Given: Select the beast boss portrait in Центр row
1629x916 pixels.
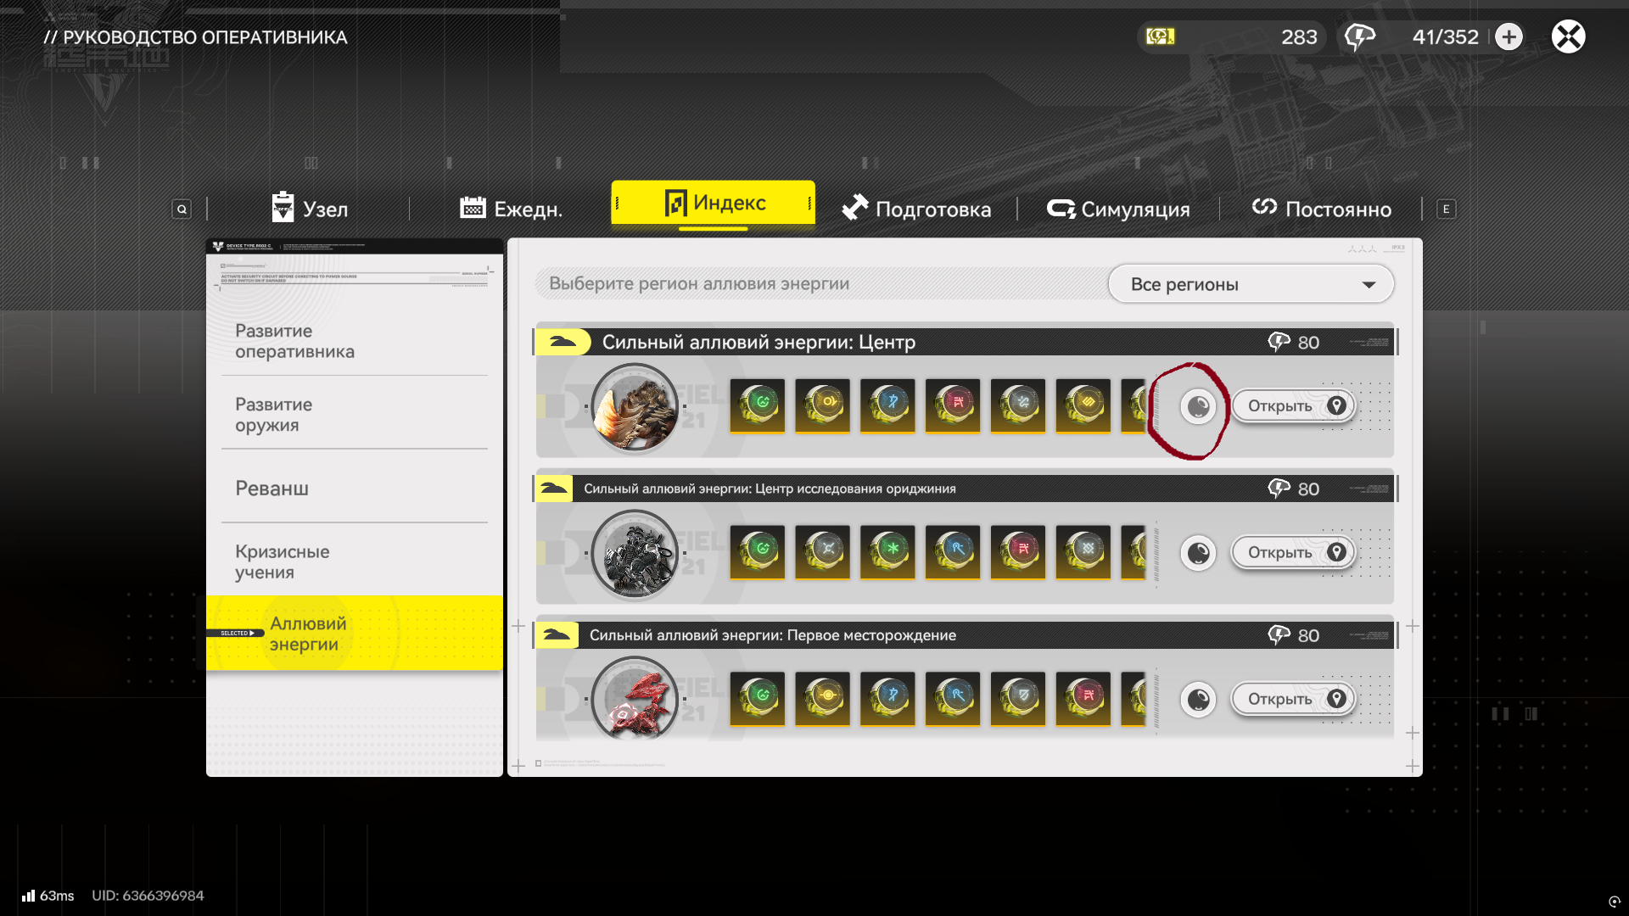Looking at the screenshot, I should (x=635, y=407).
